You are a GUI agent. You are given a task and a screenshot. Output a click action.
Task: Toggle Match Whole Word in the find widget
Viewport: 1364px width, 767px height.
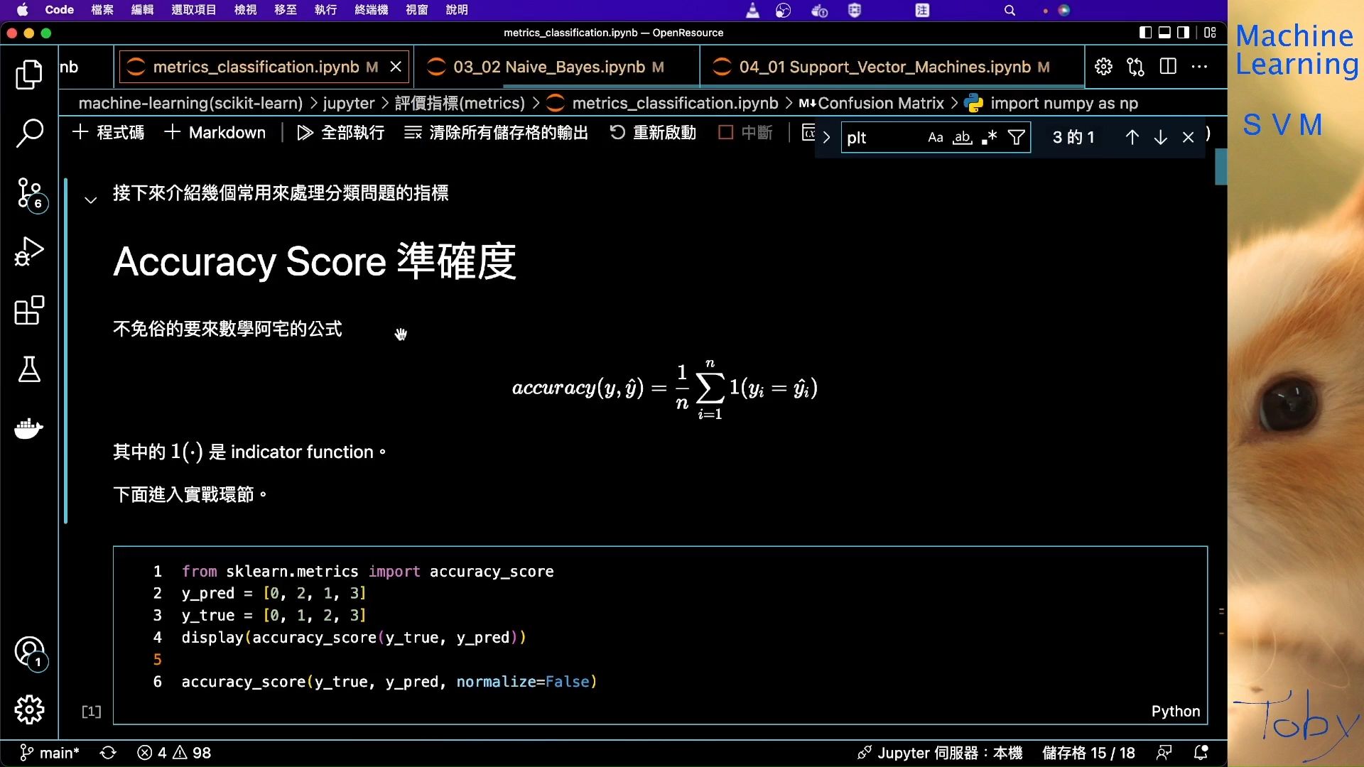pos(962,137)
